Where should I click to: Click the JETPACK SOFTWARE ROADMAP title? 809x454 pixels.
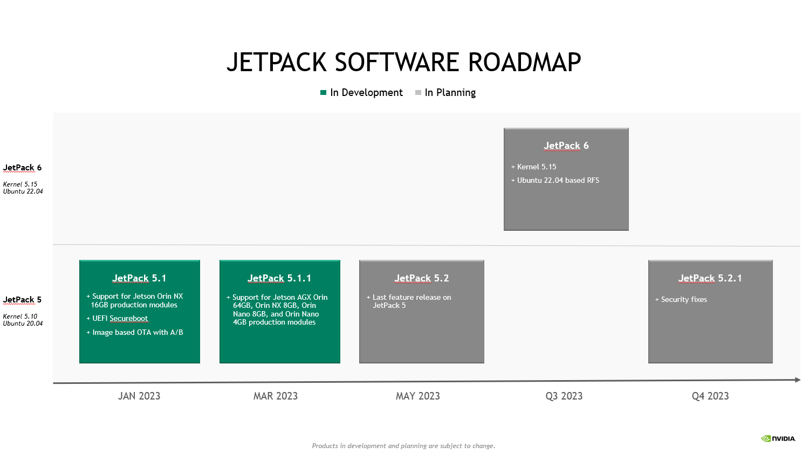tap(404, 61)
